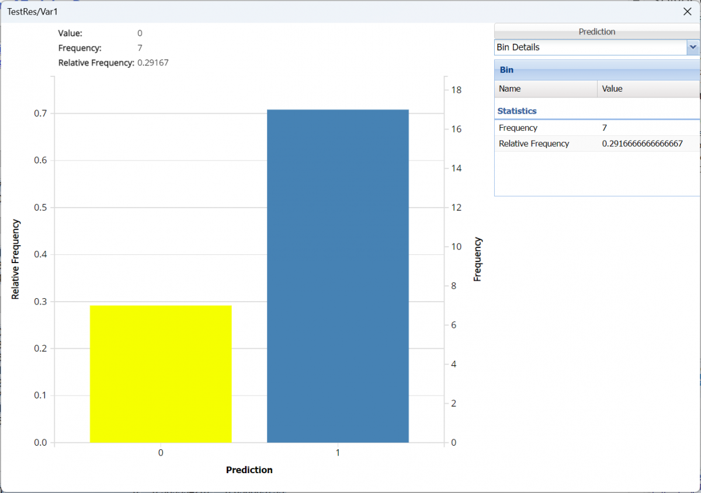Click the Prediction x-axis title

pos(249,470)
